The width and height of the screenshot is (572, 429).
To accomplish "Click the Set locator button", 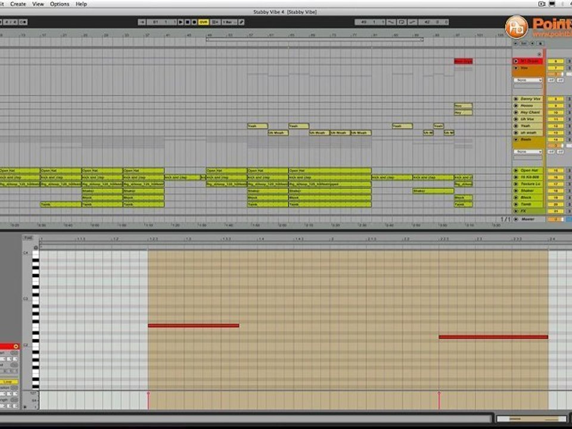I will click(524, 43).
